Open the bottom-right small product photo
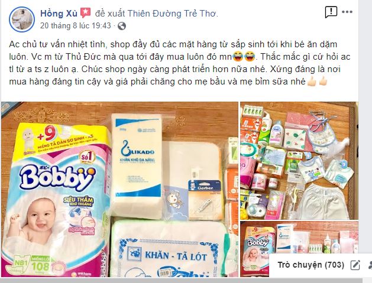The image size is (372, 283). 299,249
